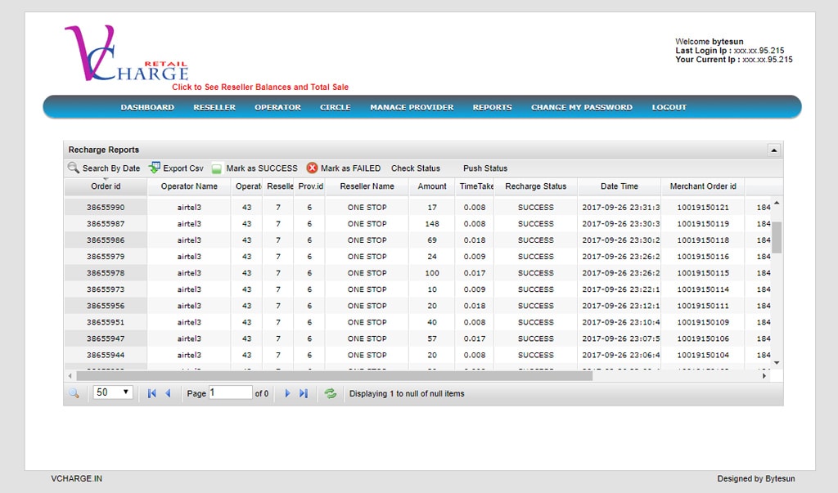
Task: Open the OPERATOR menu
Action: click(x=278, y=107)
